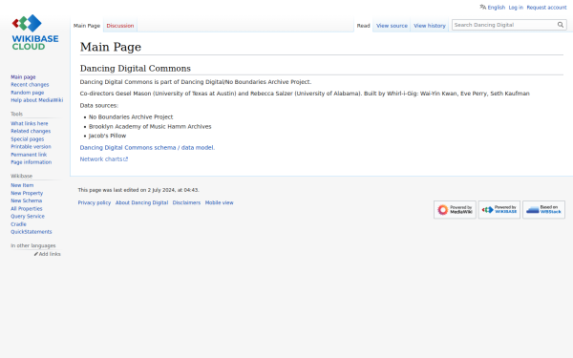This screenshot has height=358, width=573.
Task: Open Permanent link
Action: pos(29,155)
